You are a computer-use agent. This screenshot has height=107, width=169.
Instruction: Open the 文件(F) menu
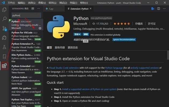pyautogui.click(x=11, y=3)
